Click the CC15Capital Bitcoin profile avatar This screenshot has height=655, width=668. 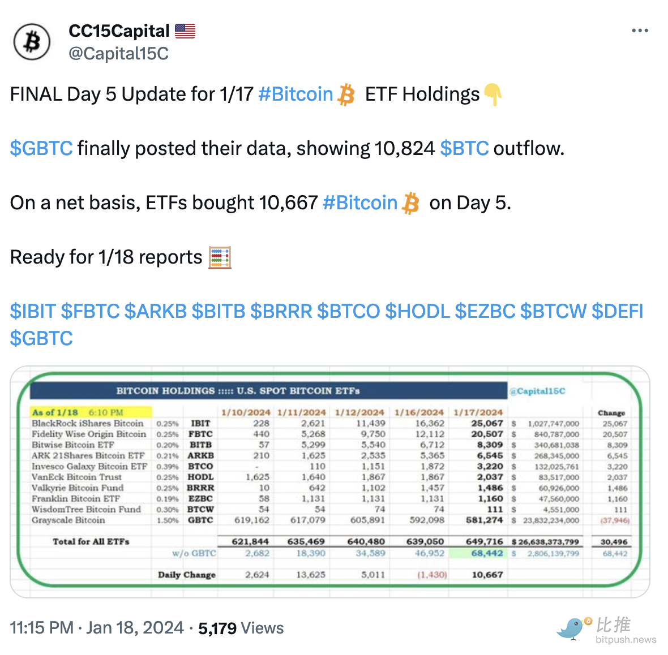coord(32,42)
